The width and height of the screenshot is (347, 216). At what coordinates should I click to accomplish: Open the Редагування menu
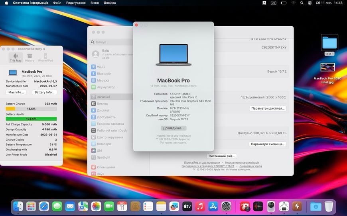pyautogui.click(x=76, y=3)
